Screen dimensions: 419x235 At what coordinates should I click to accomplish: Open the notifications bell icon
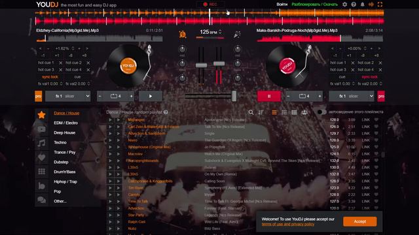362,5
